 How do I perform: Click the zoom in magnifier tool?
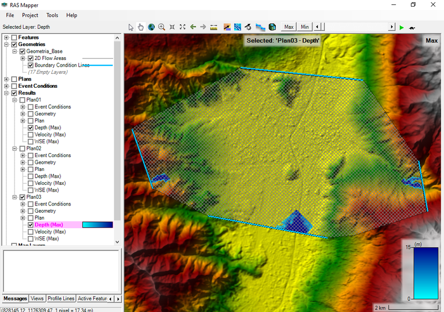pyautogui.click(x=162, y=27)
